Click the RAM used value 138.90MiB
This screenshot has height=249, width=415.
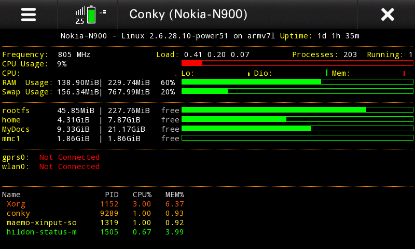click(78, 83)
